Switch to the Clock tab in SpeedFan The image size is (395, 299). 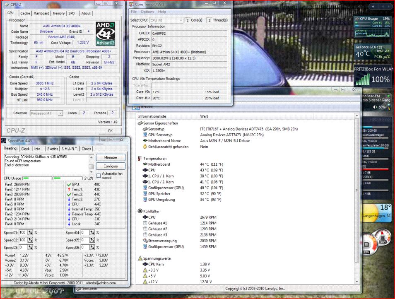click(25, 149)
